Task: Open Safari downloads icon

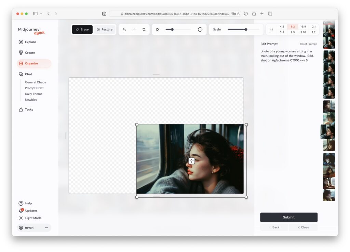Action: pyautogui.click(x=246, y=14)
